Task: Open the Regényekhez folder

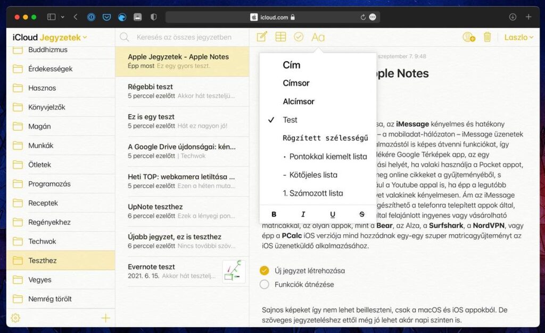Action: 61,222
